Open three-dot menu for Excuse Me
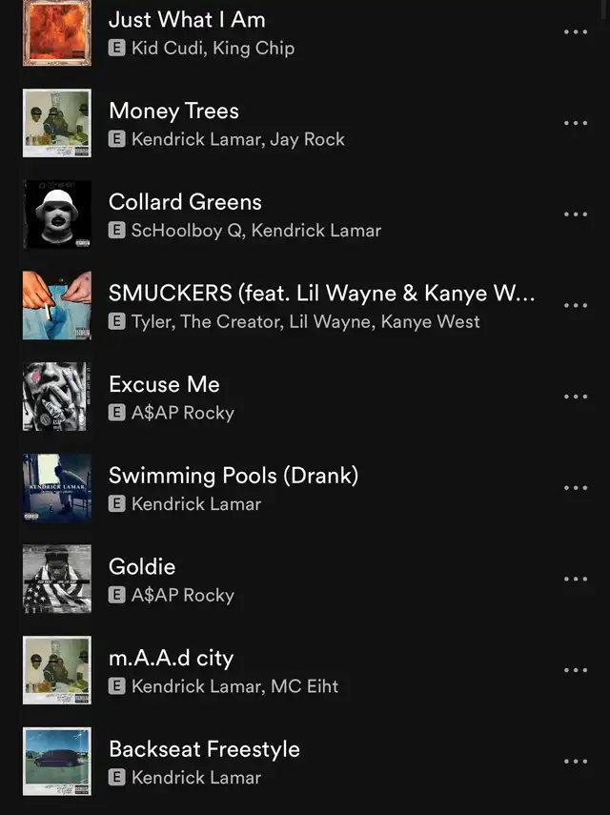 pyautogui.click(x=575, y=397)
